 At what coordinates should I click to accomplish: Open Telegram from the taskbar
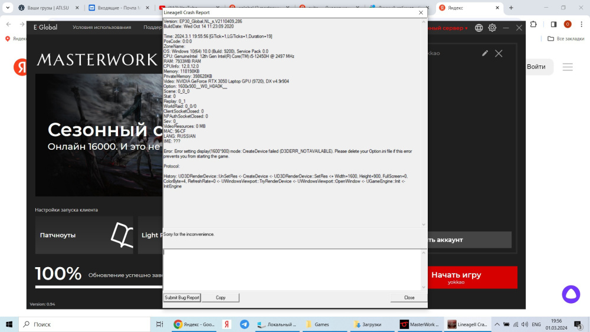[244, 324]
